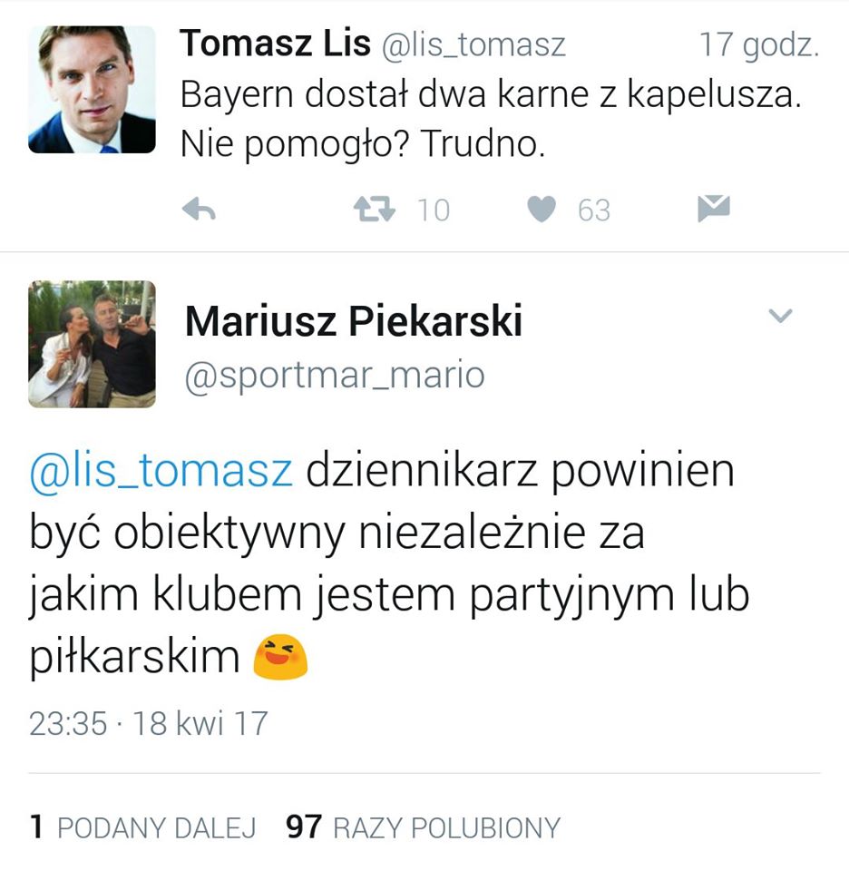Open the tweet options chevron menu
Screen dimensions: 849x871
pyautogui.click(x=780, y=317)
